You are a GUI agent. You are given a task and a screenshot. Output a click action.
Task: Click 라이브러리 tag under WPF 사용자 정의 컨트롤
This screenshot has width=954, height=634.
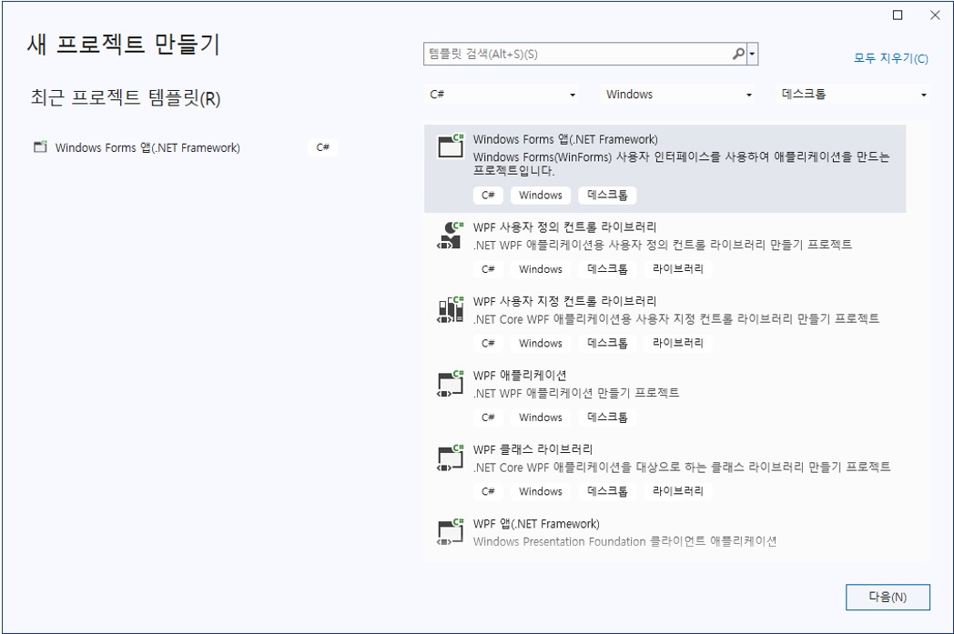[678, 269]
